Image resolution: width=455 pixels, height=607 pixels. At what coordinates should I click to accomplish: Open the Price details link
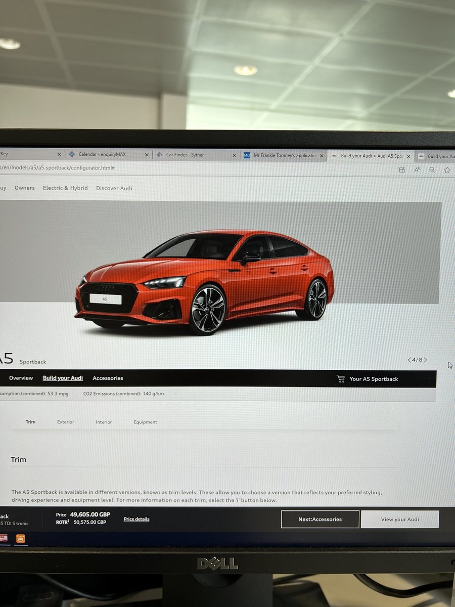[x=136, y=519]
